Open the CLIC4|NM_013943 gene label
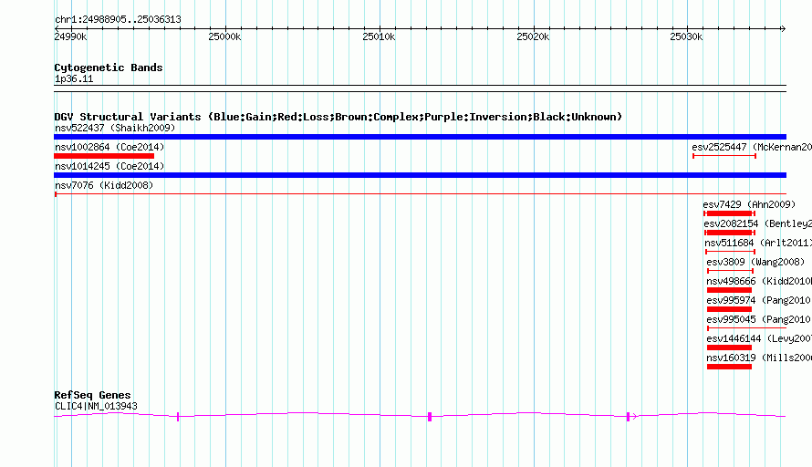 tap(96, 407)
